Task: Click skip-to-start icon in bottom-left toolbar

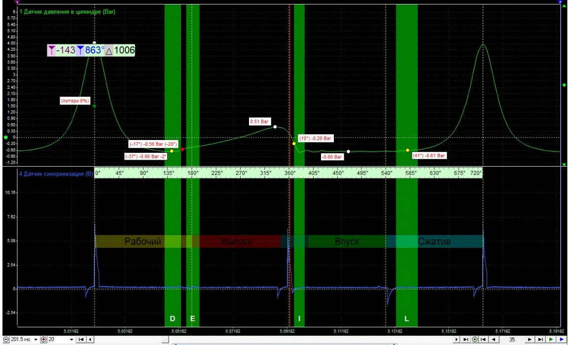Action: coord(81,340)
